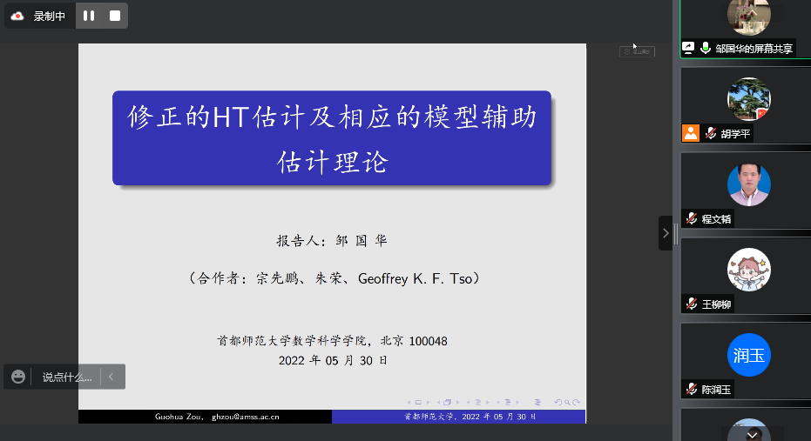
Task: Collapse the participant video sidebar
Action: [666, 233]
